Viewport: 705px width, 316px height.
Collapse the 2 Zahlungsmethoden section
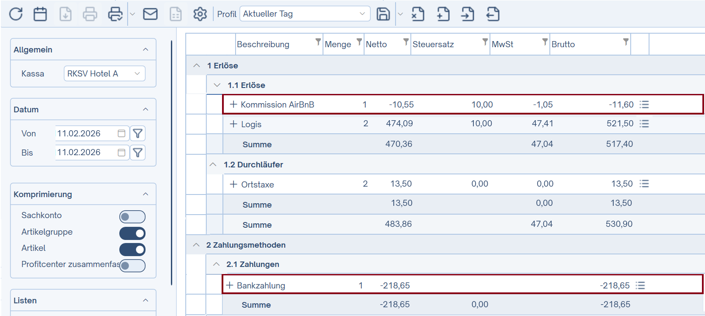[x=196, y=245]
